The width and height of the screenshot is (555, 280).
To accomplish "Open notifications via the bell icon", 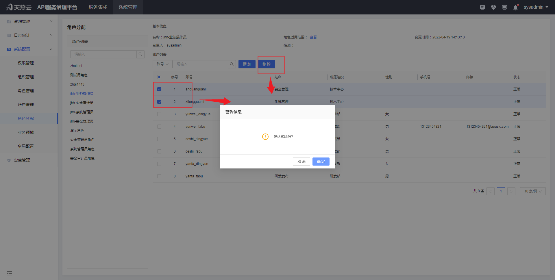I will tap(515, 7).
